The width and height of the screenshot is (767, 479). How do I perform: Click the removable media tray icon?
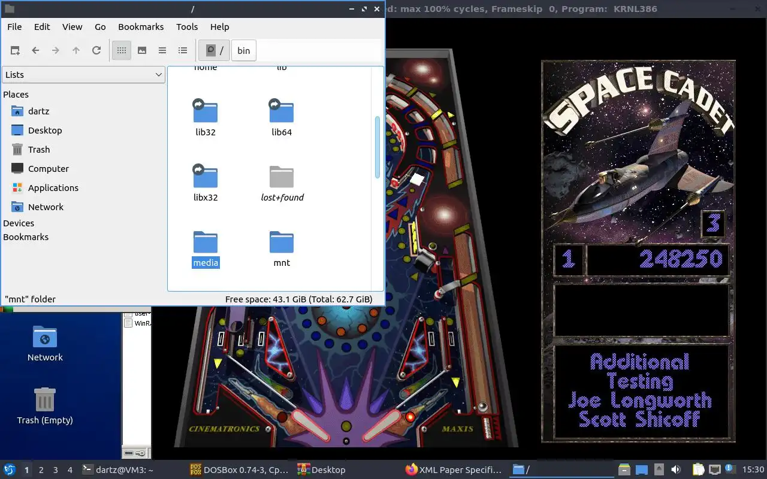(x=624, y=470)
